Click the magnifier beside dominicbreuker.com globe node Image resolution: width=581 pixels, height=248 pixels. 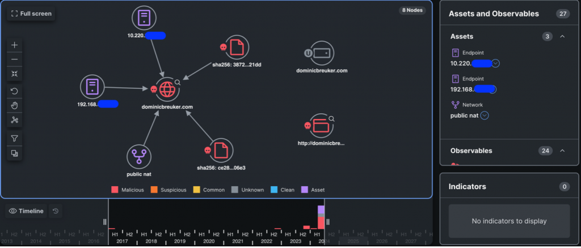click(178, 82)
